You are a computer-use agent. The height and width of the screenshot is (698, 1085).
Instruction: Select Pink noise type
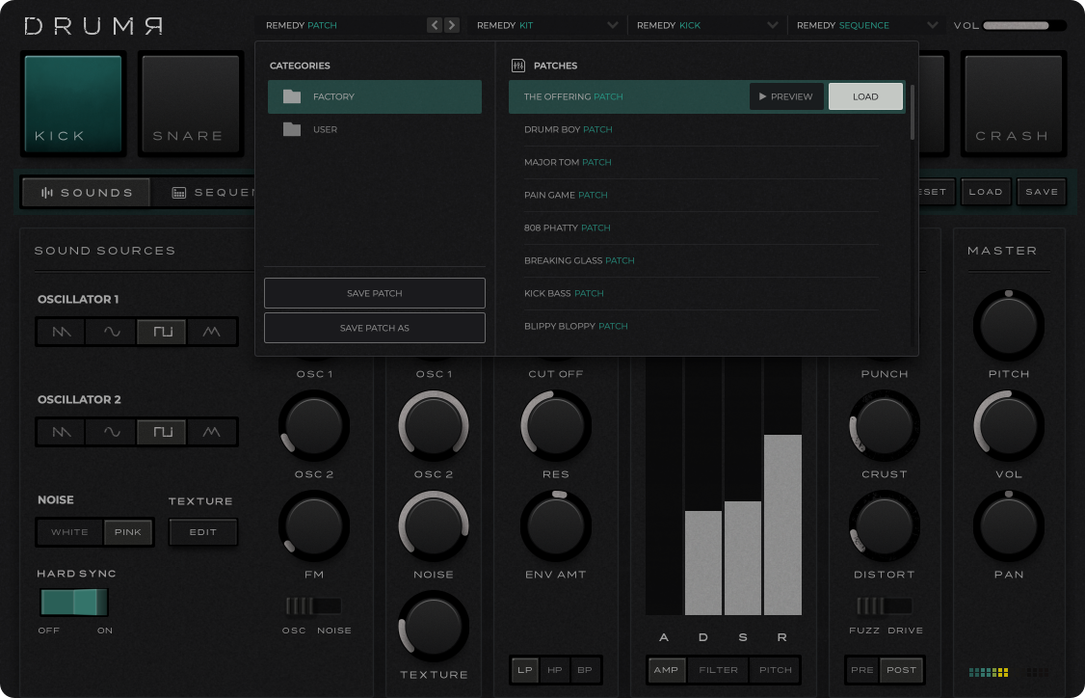[x=128, y=532]
